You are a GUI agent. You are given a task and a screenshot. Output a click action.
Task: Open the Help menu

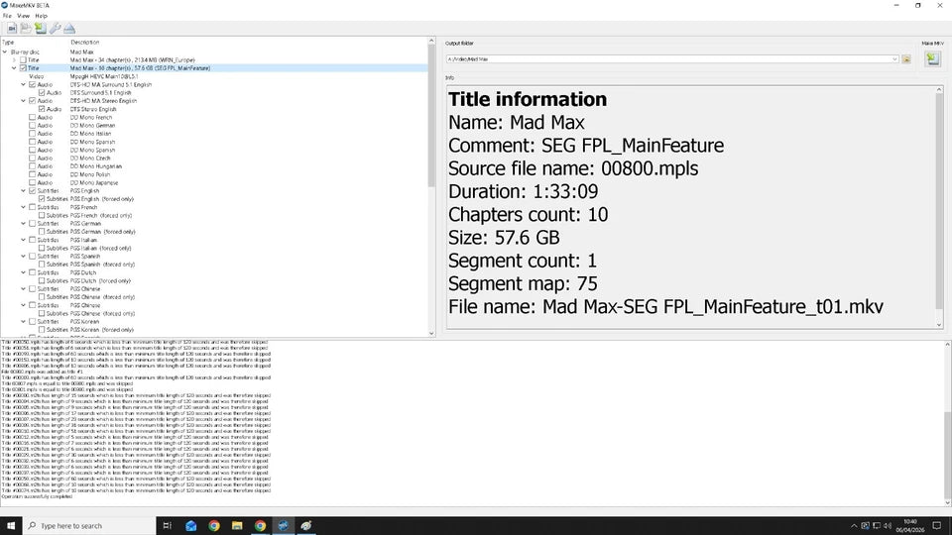tap(41, 16)
